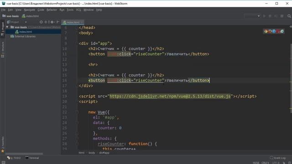292x164 pixels.
Task: Click index.html in navigation bar
Action: click(31, 16)
